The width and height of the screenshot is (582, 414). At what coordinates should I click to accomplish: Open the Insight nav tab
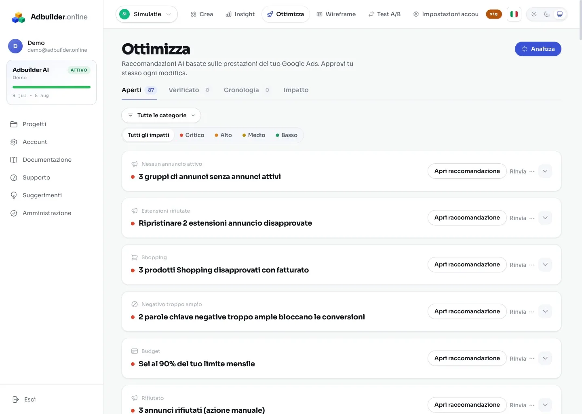[240, 14]
